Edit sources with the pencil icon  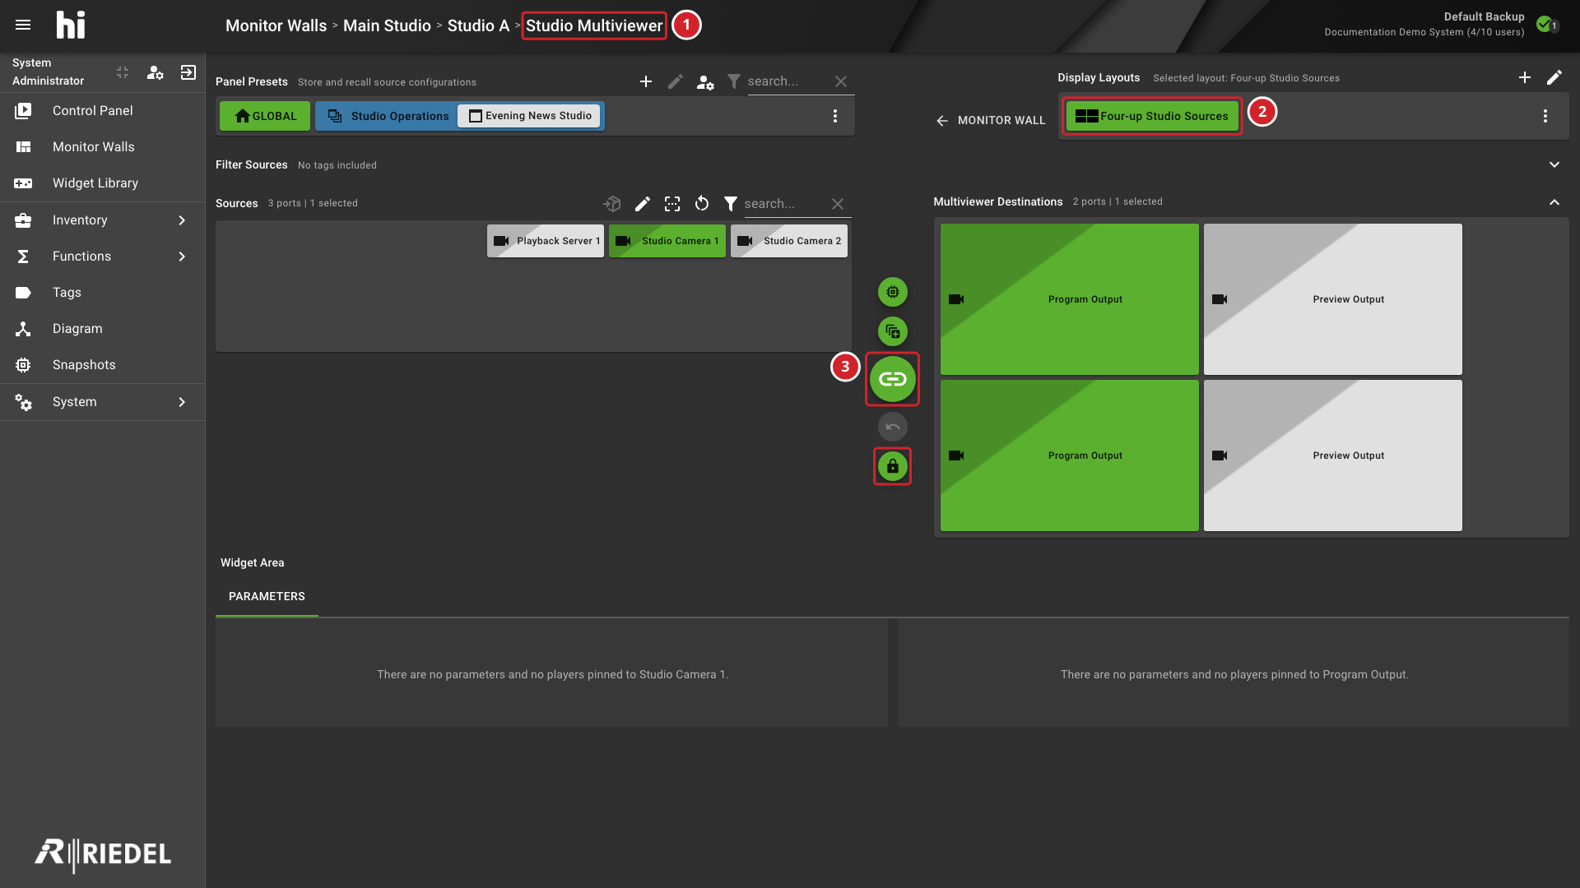tap(643, 203)
